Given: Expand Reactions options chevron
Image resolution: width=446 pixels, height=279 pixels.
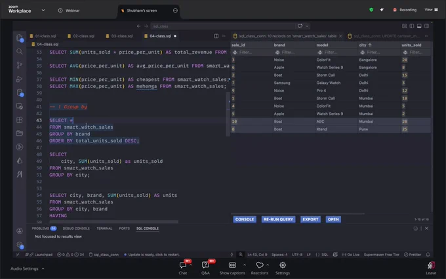Looking at the screenshot, I should click(x=268, y=265).
